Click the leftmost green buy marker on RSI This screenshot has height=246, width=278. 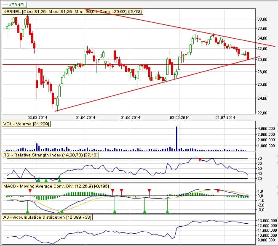pos(39,180)
